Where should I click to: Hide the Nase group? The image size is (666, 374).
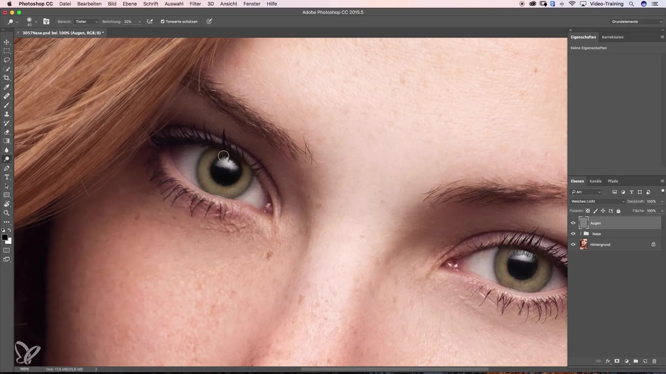[573, 234]
